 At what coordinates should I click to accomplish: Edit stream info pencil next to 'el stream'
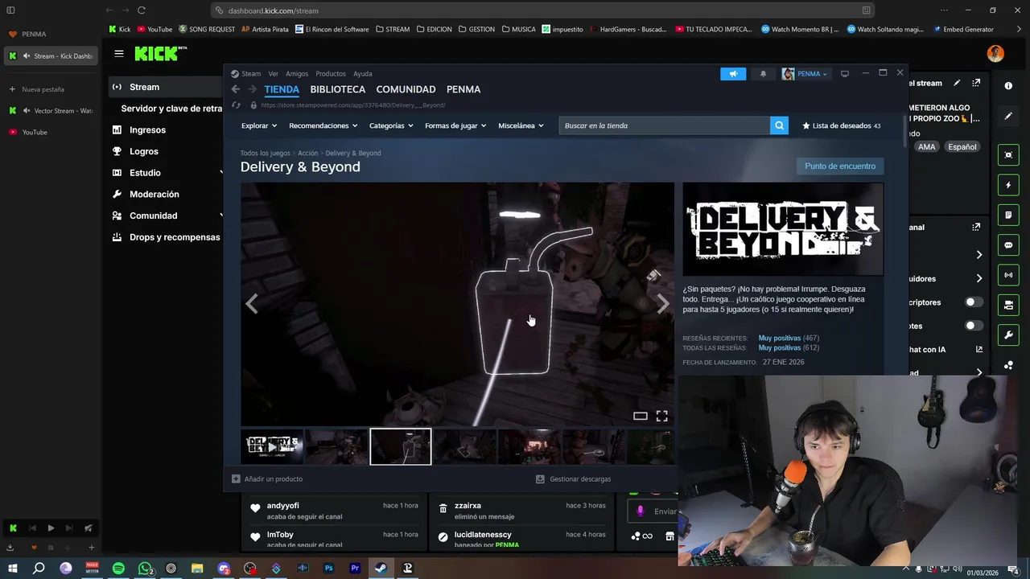point(957,83)
